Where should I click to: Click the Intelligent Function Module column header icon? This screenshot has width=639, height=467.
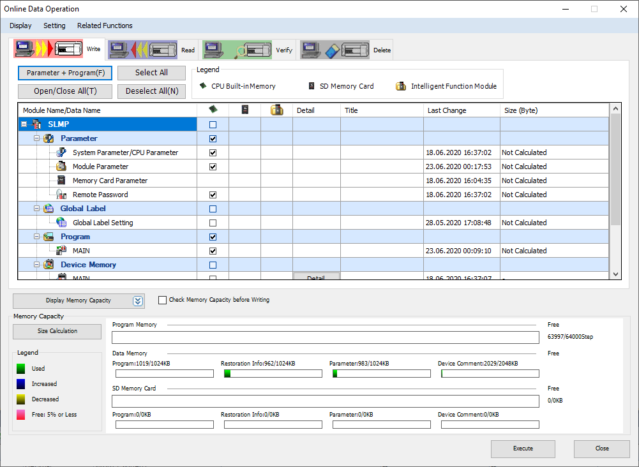coord(276,110)
